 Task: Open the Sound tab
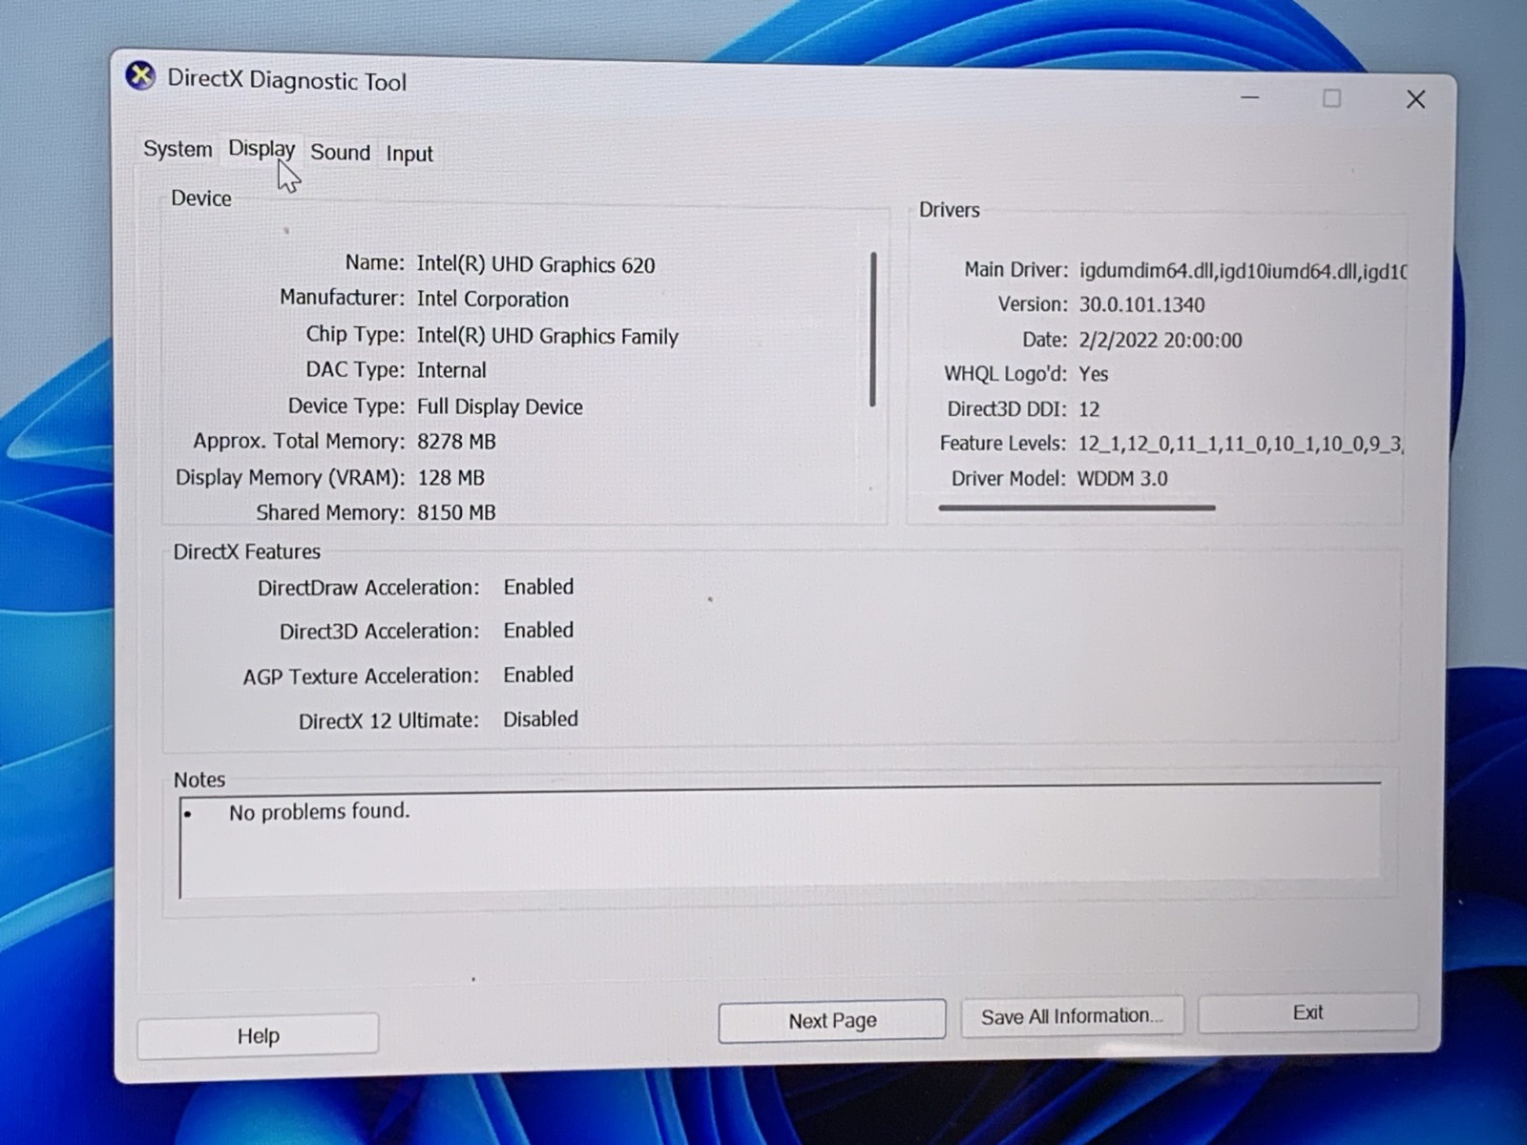(340, 153)
